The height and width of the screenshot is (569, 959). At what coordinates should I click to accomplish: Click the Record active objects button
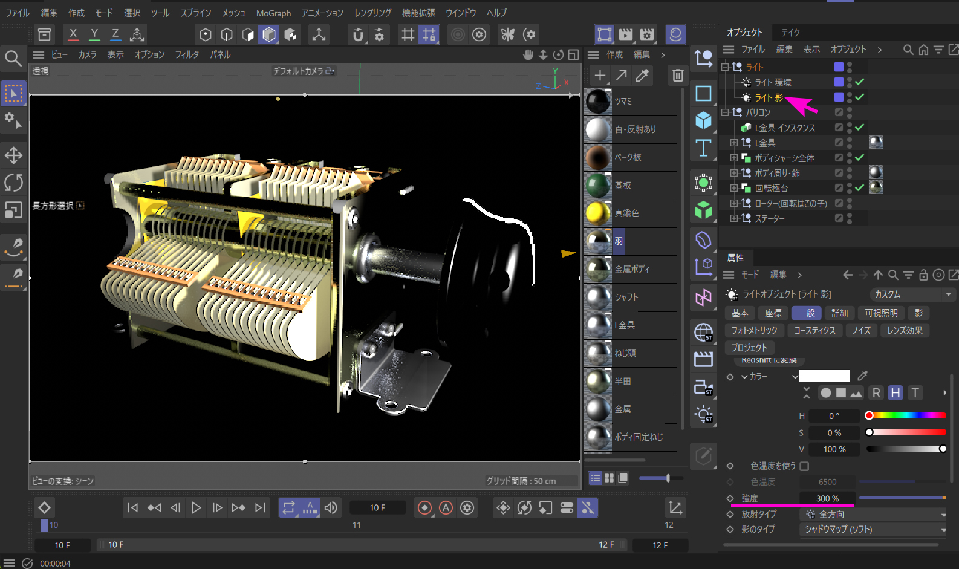tap(424, 508)
